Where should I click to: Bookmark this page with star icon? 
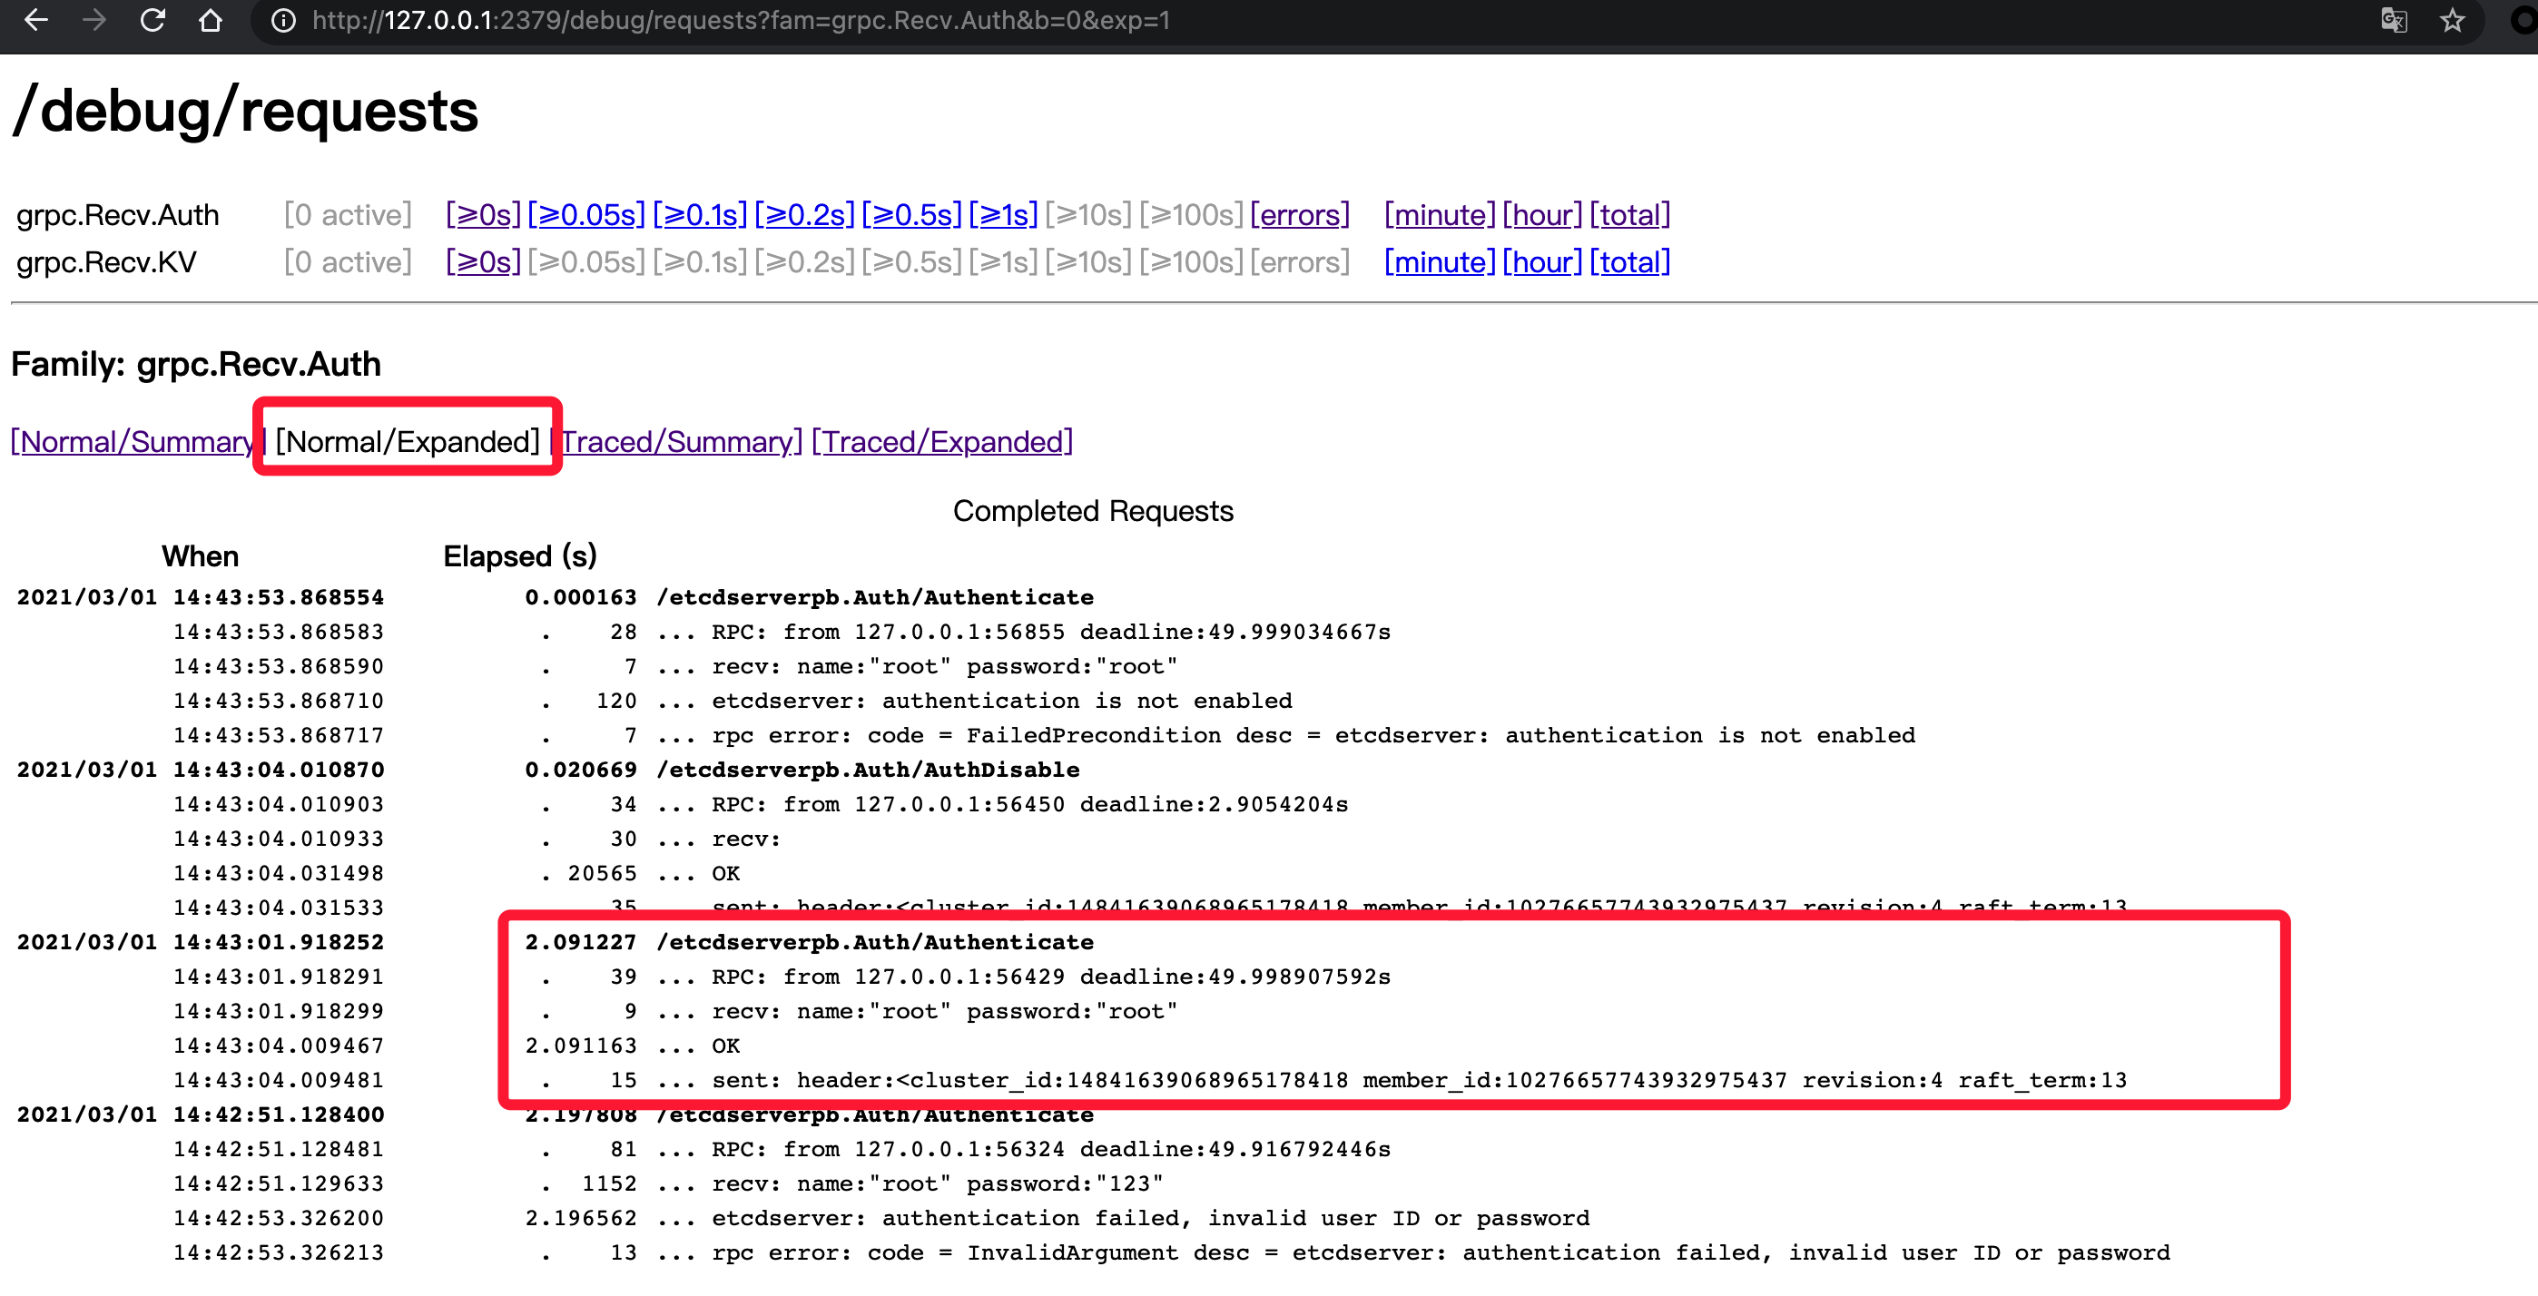(2453, 21)
